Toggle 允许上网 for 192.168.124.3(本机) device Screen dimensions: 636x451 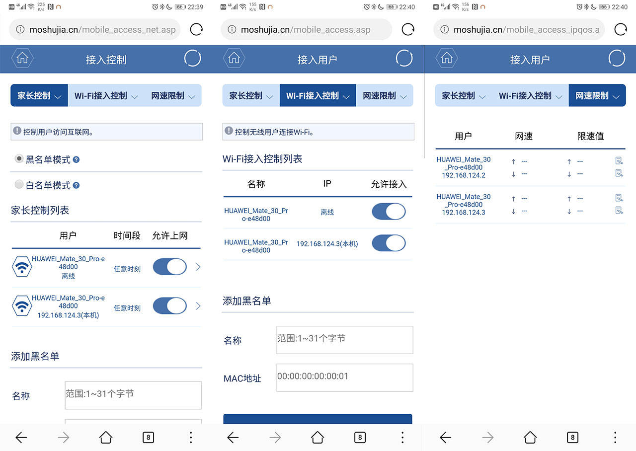[x=169, y=306]
